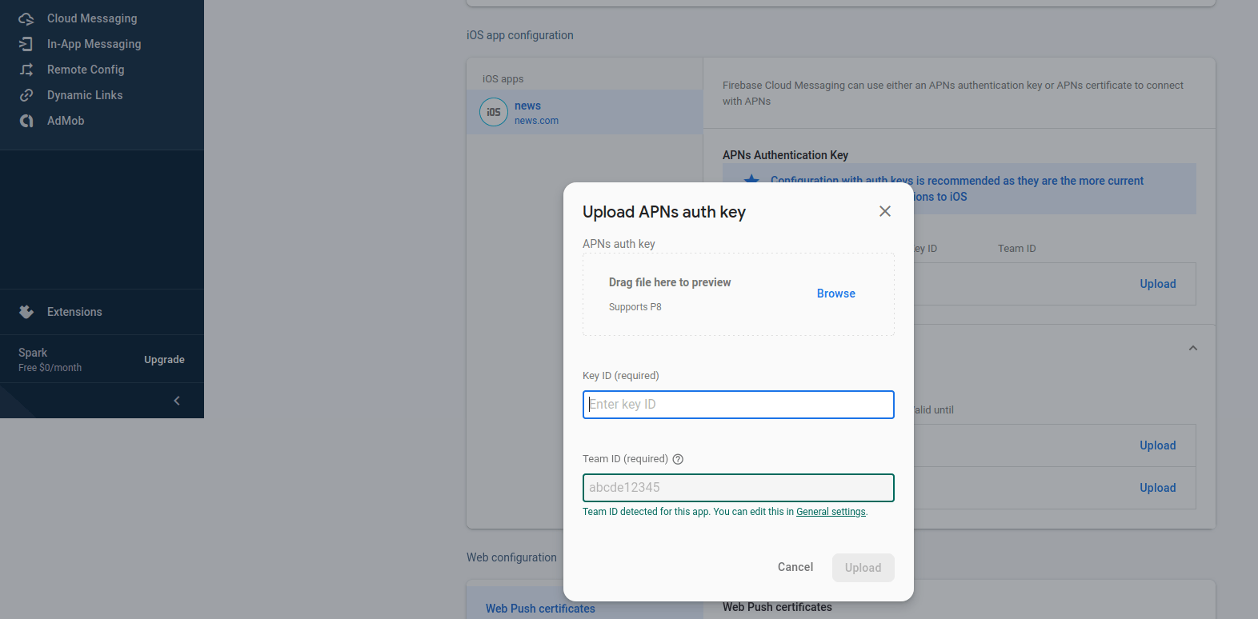
Task: Browse for an APNs auth key file
Action: click(835, 294)
